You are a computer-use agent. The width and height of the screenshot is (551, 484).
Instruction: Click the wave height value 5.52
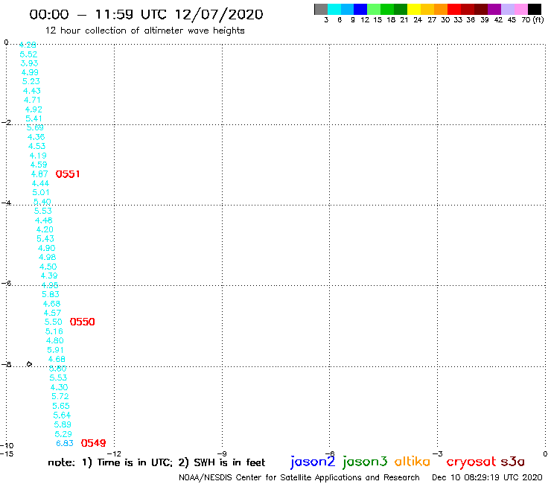(x=28, y=54)
